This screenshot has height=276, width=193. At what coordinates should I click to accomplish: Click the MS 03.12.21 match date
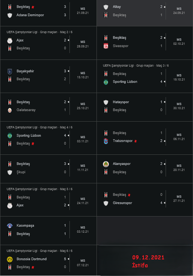[x=83, y=230]
